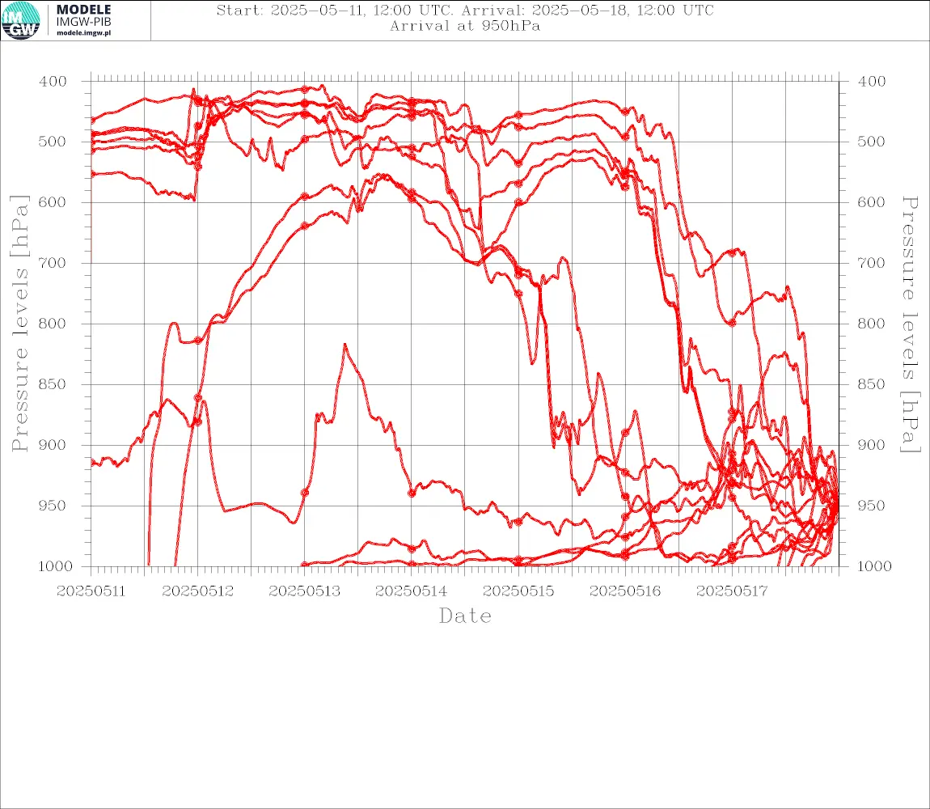The image size is (930, 809).
Task: Click the Start and Arrival title line
Action: pos(465,11)
